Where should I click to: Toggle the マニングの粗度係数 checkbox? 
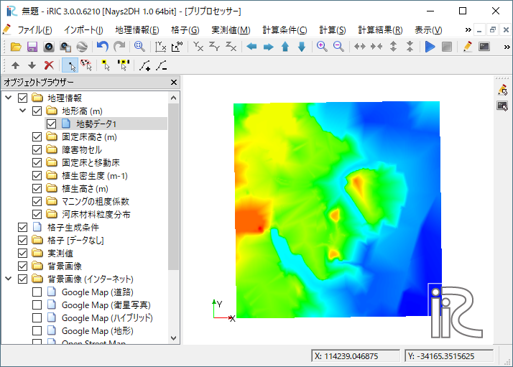point(37,202)
